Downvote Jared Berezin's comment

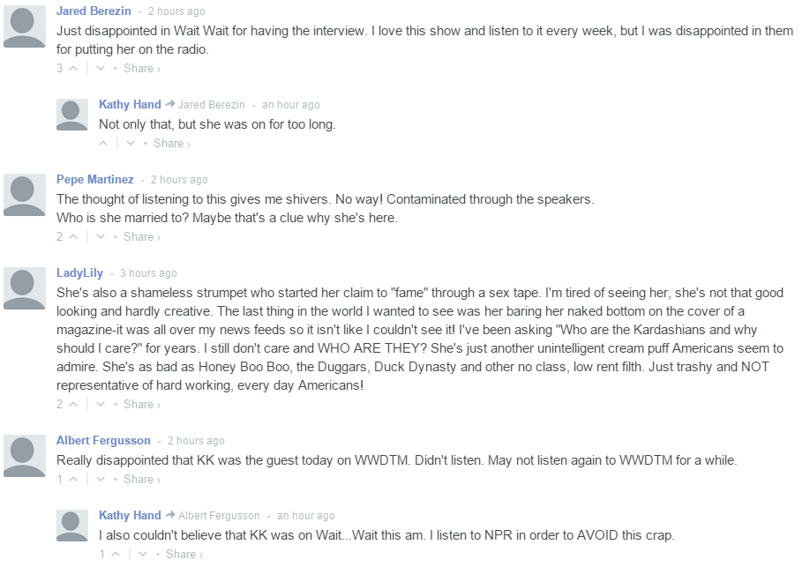[x=100, y=68]
